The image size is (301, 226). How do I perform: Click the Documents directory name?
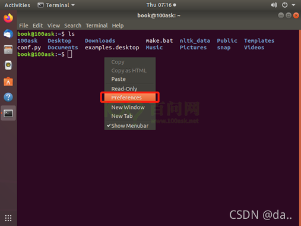coord(63,48)
